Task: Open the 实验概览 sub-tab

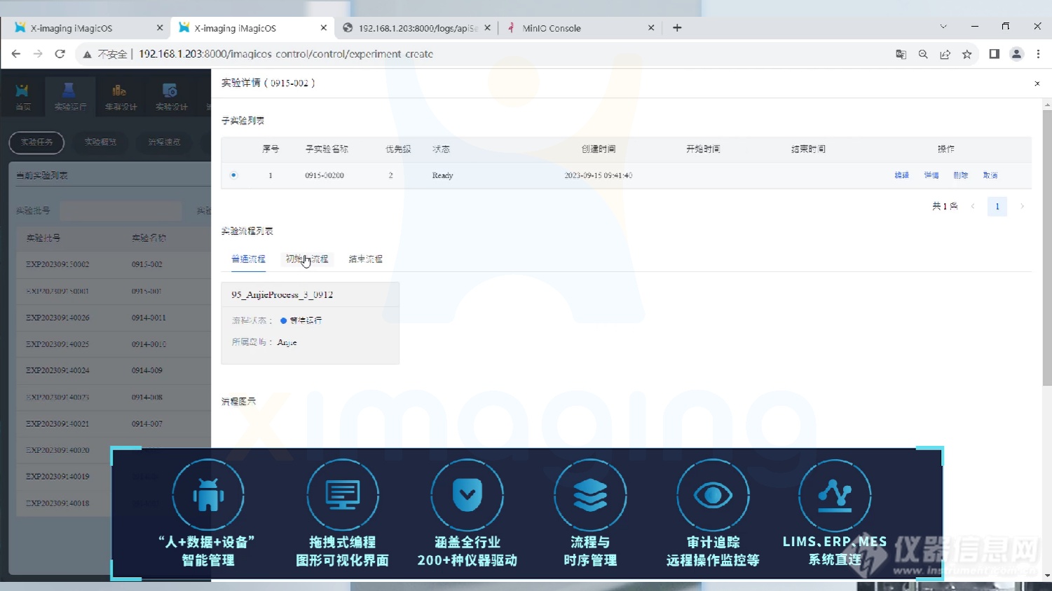Action: pos(100,142)
